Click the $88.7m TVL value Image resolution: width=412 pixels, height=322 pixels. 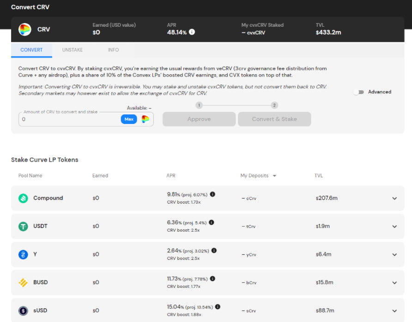325,310
